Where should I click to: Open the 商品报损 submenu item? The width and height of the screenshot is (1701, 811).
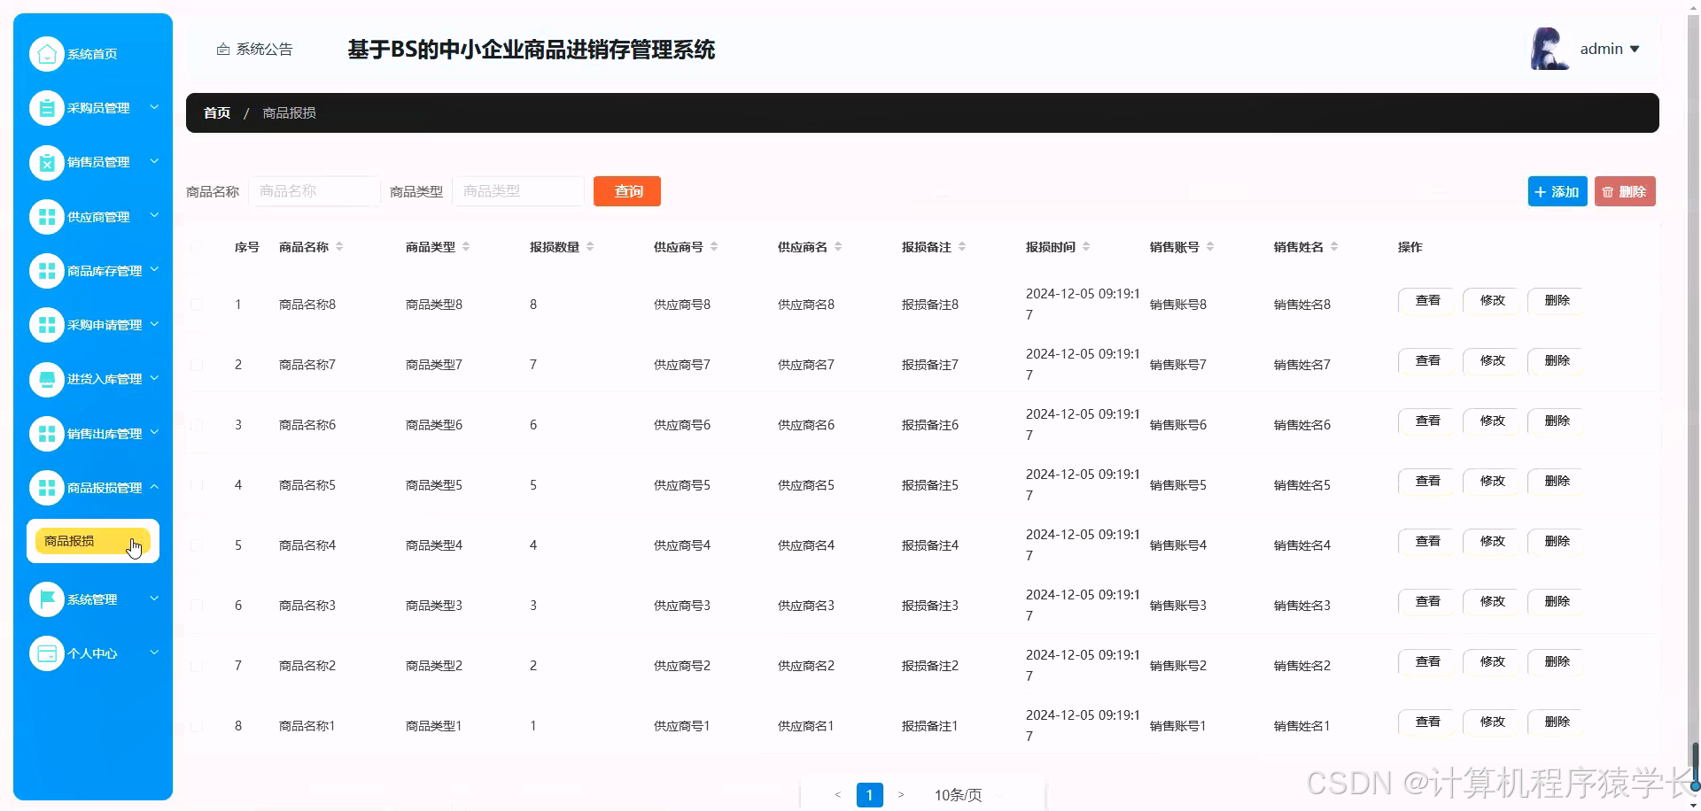[x=71, y=541]
